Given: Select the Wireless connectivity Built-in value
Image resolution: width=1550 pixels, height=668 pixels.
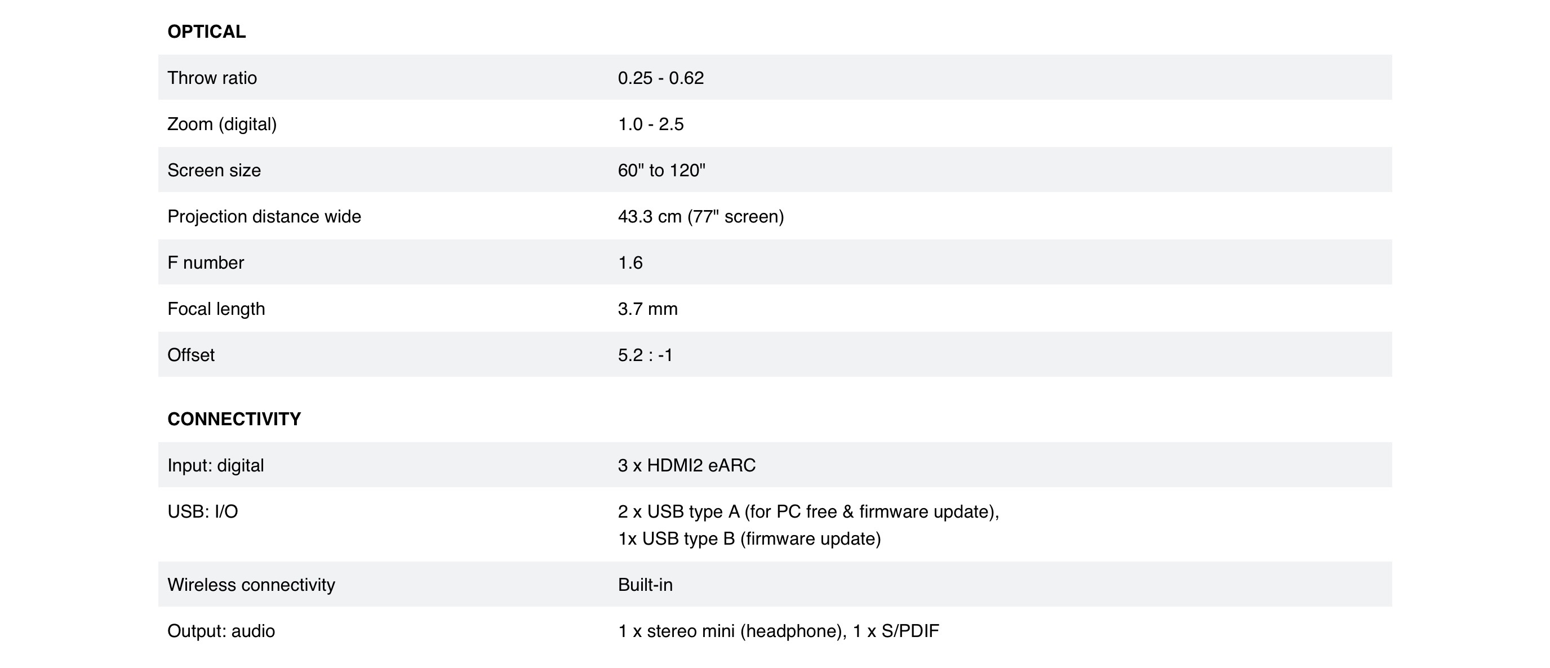Looking at the screenshot, I should [645, 585].
